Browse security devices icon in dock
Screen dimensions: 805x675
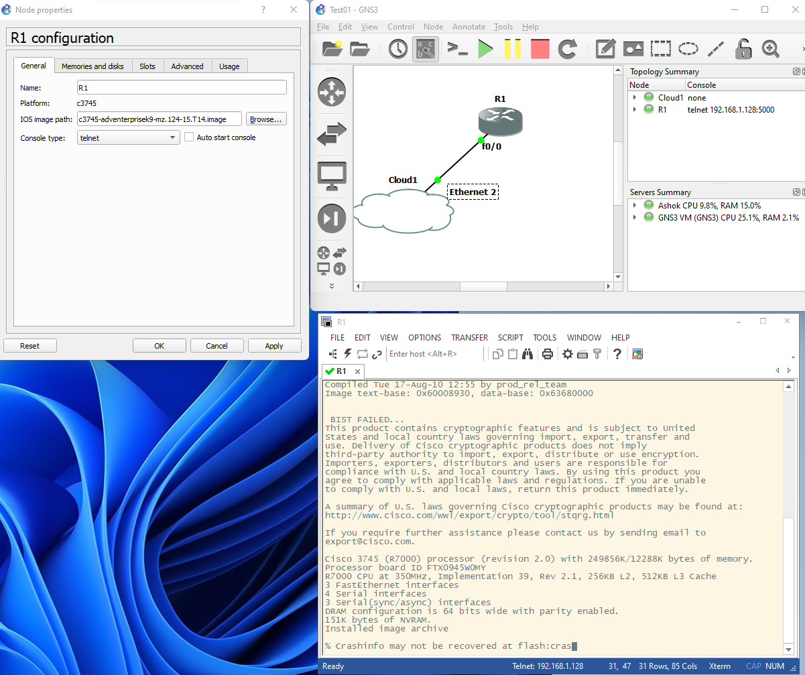332,219
